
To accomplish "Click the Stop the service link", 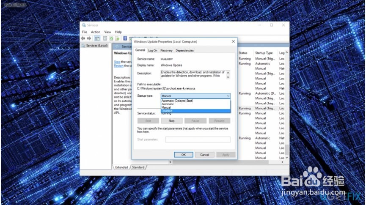I will tap(117, 62).
